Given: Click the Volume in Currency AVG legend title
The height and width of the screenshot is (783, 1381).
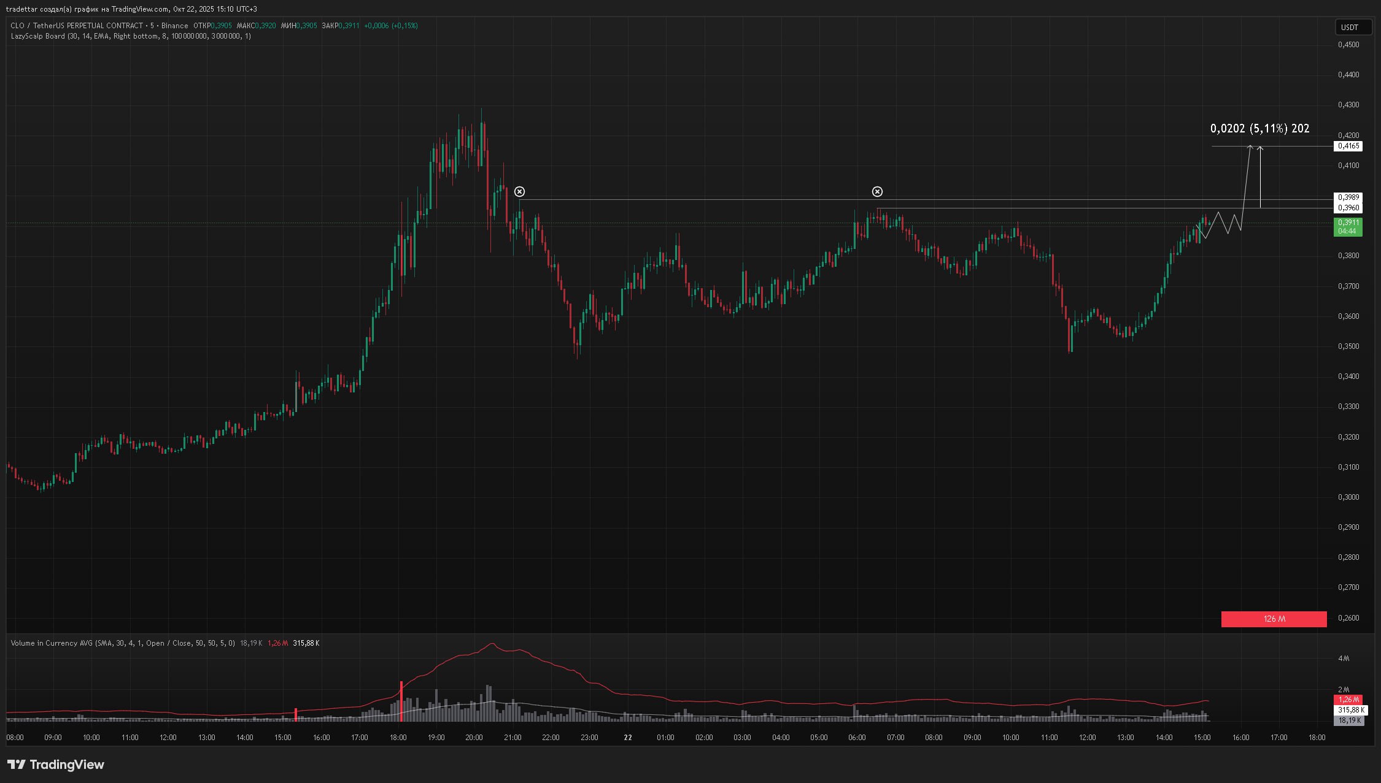Looking at the screenshot, I should click(52, 643).
